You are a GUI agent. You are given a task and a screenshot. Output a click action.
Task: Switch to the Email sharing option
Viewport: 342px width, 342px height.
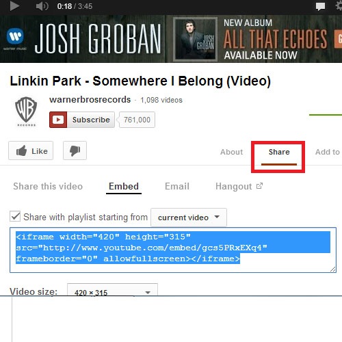(x=177, y=186)
